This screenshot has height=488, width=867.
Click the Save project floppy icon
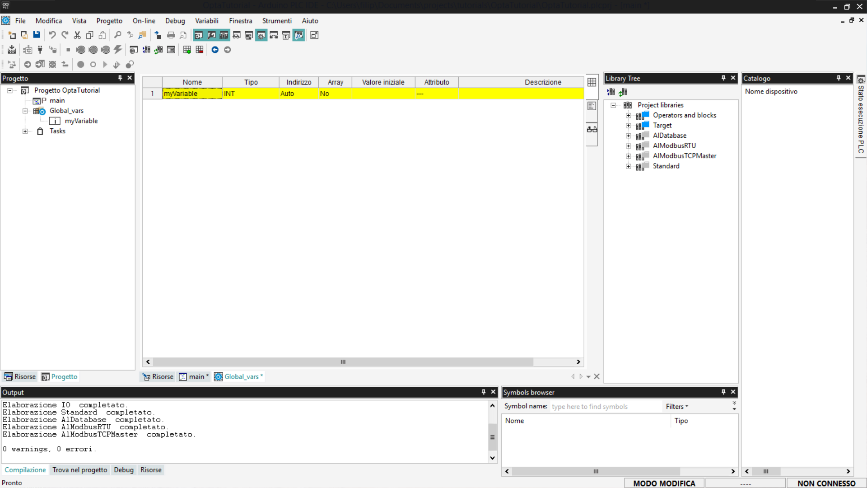click(x=37, y=35)
